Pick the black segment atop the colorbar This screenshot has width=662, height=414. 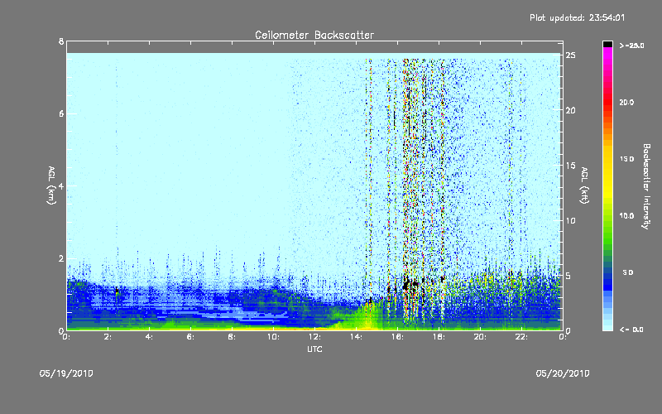click(x=607, y=44)
